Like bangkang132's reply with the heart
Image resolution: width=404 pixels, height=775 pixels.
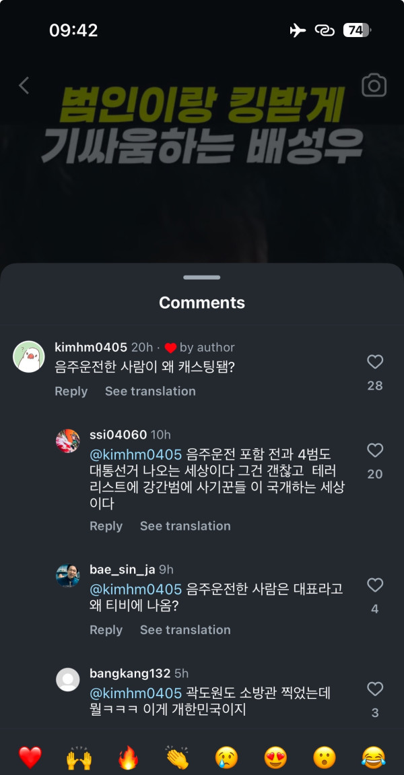(375, 689)
